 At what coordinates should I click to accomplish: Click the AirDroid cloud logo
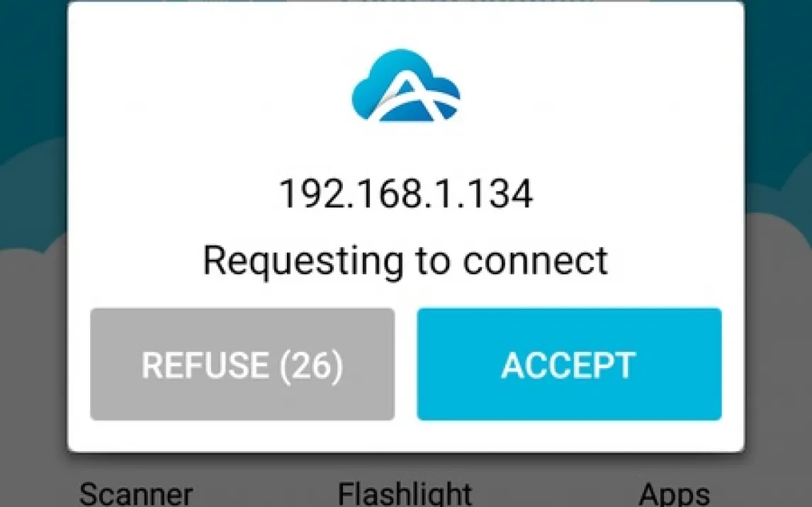(x=405, y=86)
